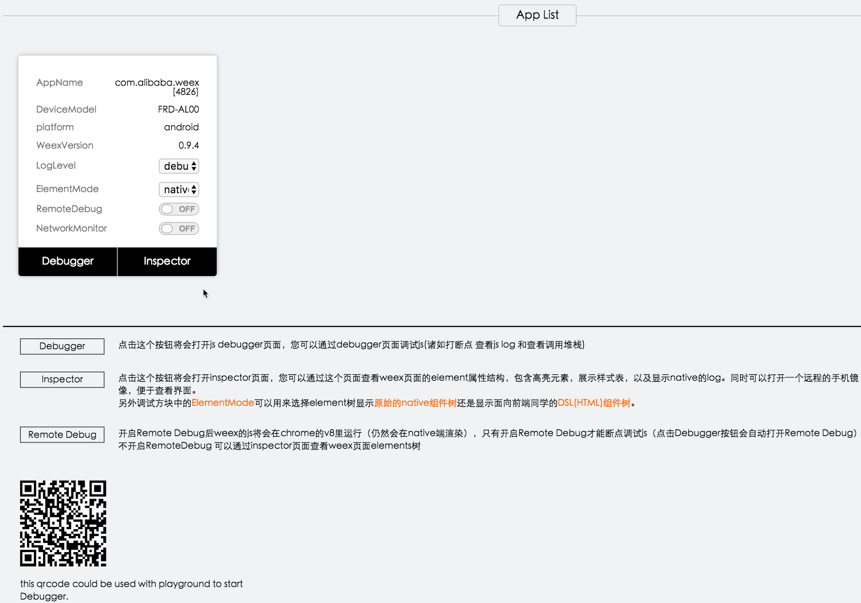Click the outlined Remote Debug box
The width and height of the screenshot is (861, 603).
pyautogui.click(x=62, y=434)
